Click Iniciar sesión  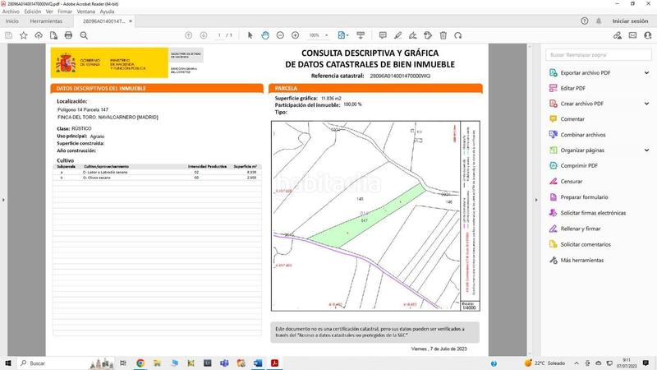pyautogui.click(x=630, y=21)
